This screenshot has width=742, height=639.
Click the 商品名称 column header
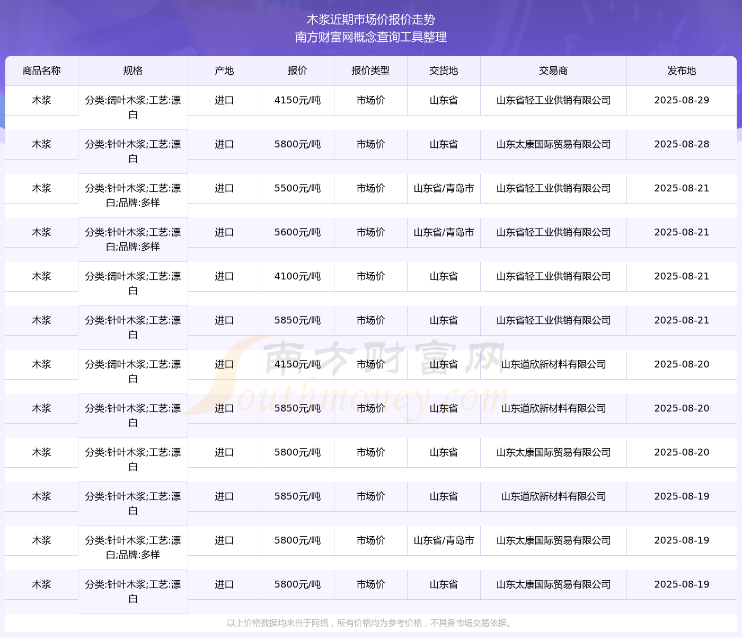[42, 71]
